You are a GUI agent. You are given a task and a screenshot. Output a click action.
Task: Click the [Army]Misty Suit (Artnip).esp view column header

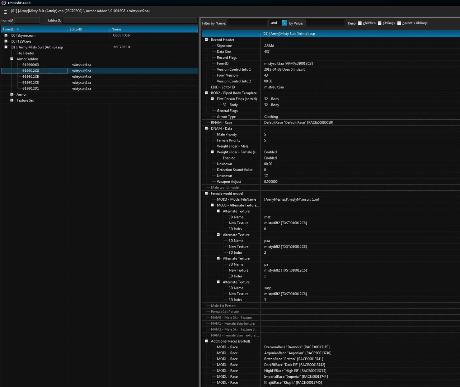coord(360,34)
